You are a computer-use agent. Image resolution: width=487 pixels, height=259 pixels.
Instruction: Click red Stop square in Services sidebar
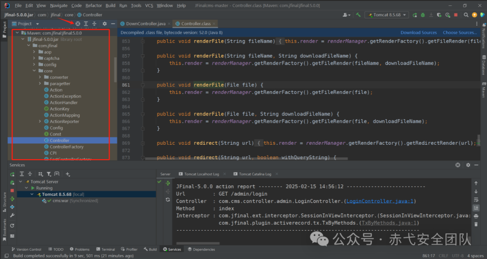pyautogui.click(x=12, y=191)
